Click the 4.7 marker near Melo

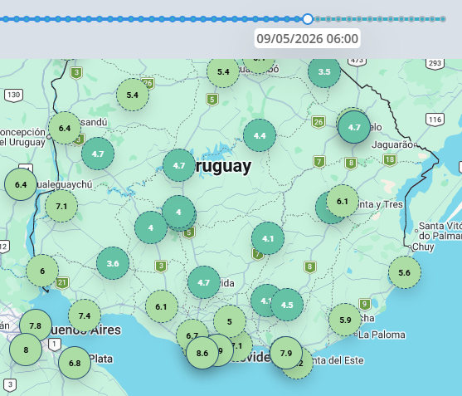tap(354, 127)
